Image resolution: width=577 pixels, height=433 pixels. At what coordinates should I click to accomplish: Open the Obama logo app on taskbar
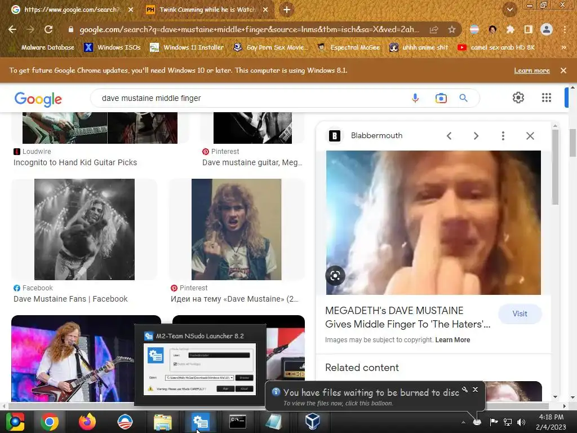[125, 422]
